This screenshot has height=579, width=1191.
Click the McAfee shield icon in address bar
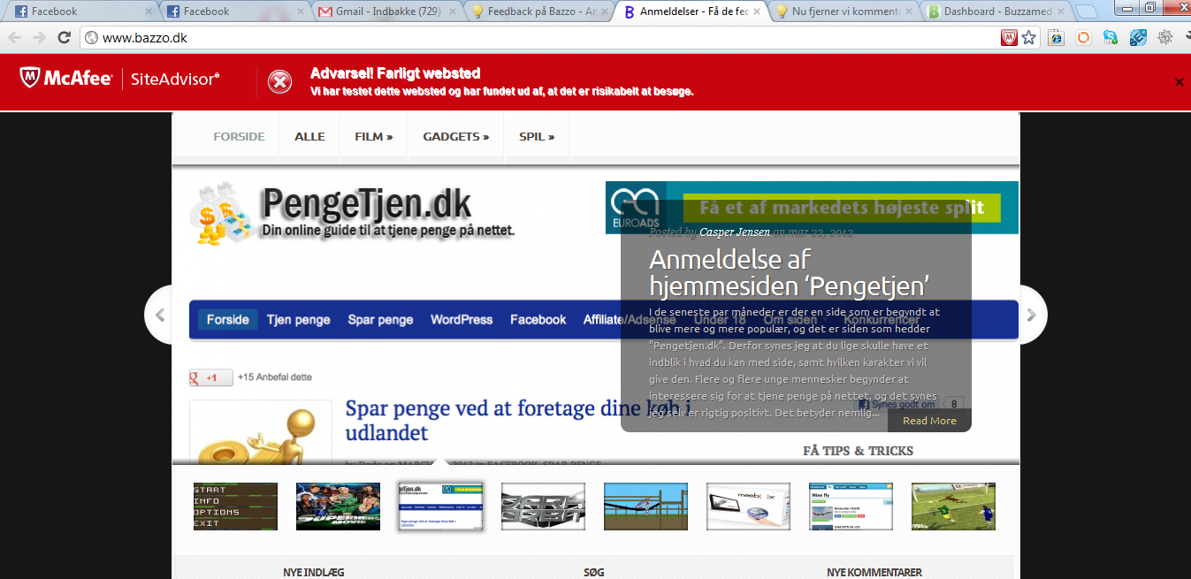[1009, 38]
